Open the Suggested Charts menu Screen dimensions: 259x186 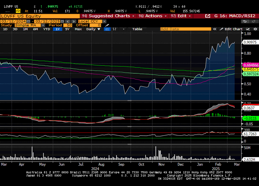point(108,16)
